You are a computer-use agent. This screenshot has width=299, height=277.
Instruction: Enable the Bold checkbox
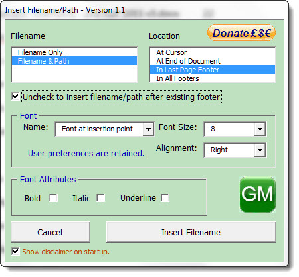[x=53, y=198]
